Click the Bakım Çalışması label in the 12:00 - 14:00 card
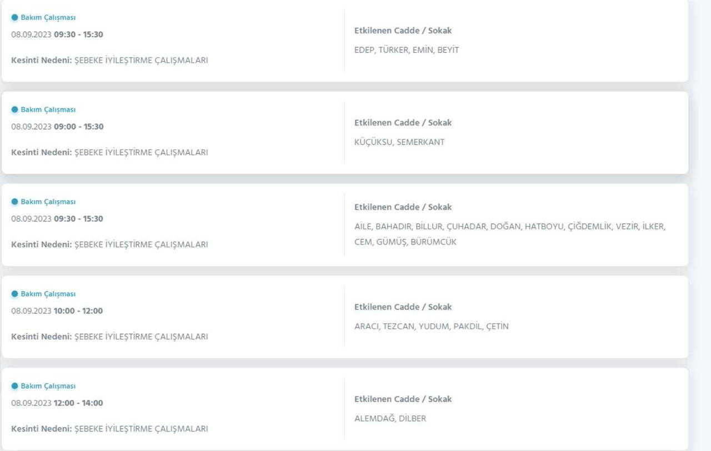 coord(48,387)
